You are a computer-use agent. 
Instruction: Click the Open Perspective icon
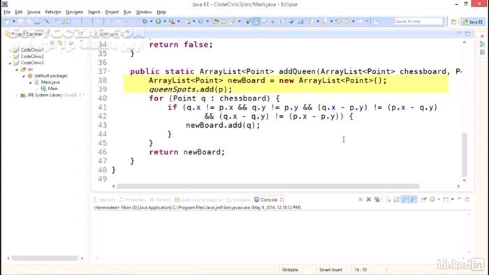(454, 22)
